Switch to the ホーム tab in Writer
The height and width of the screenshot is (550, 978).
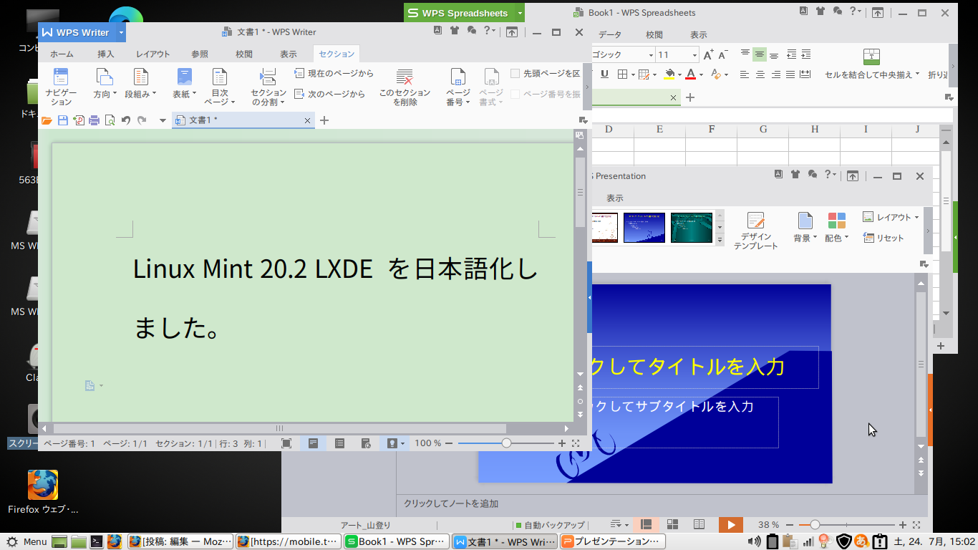[62, 54]
